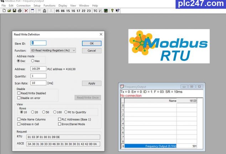Click the ASCII request string field
This screenshot has width=226, height=154.
63,144
